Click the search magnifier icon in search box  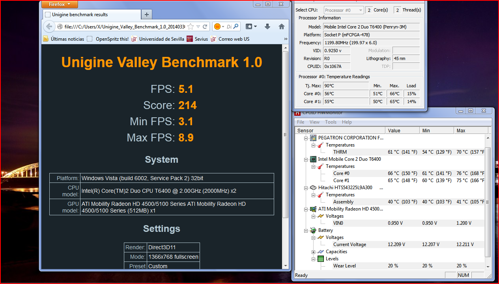click(x=236, y=26)
